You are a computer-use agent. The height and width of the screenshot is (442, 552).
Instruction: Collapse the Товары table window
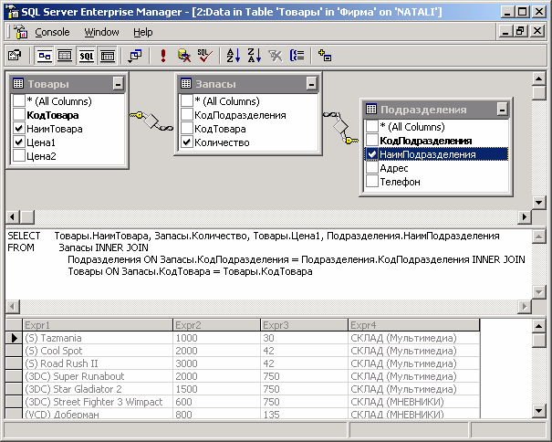click(119, 84)
